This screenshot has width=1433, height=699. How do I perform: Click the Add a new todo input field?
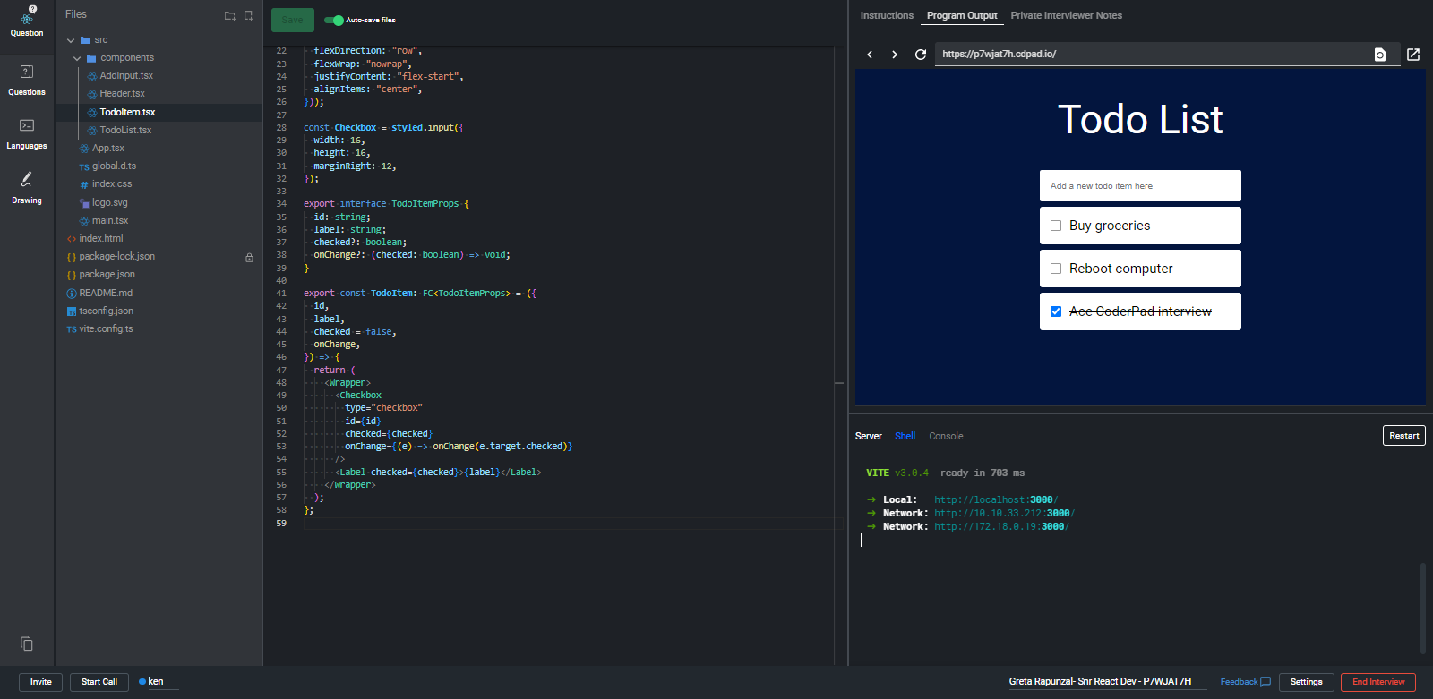click(1140, 186)
